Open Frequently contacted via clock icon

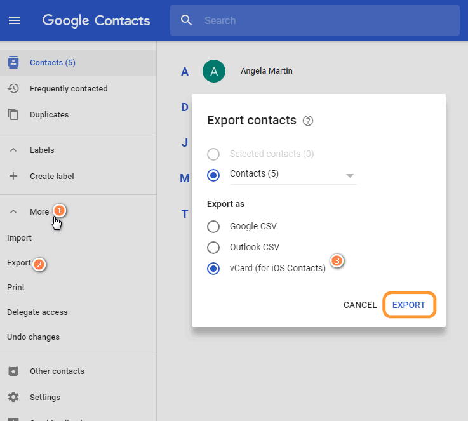pos(13,88)
